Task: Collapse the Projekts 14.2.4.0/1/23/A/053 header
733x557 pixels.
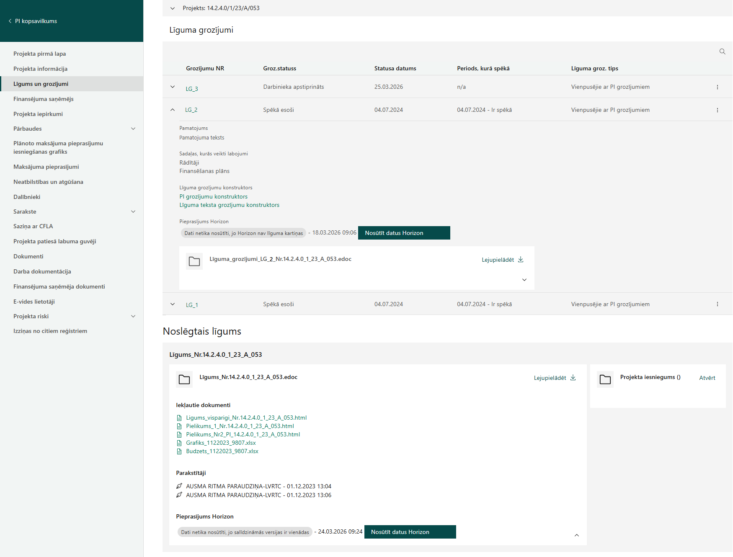Action: (173, 8)
